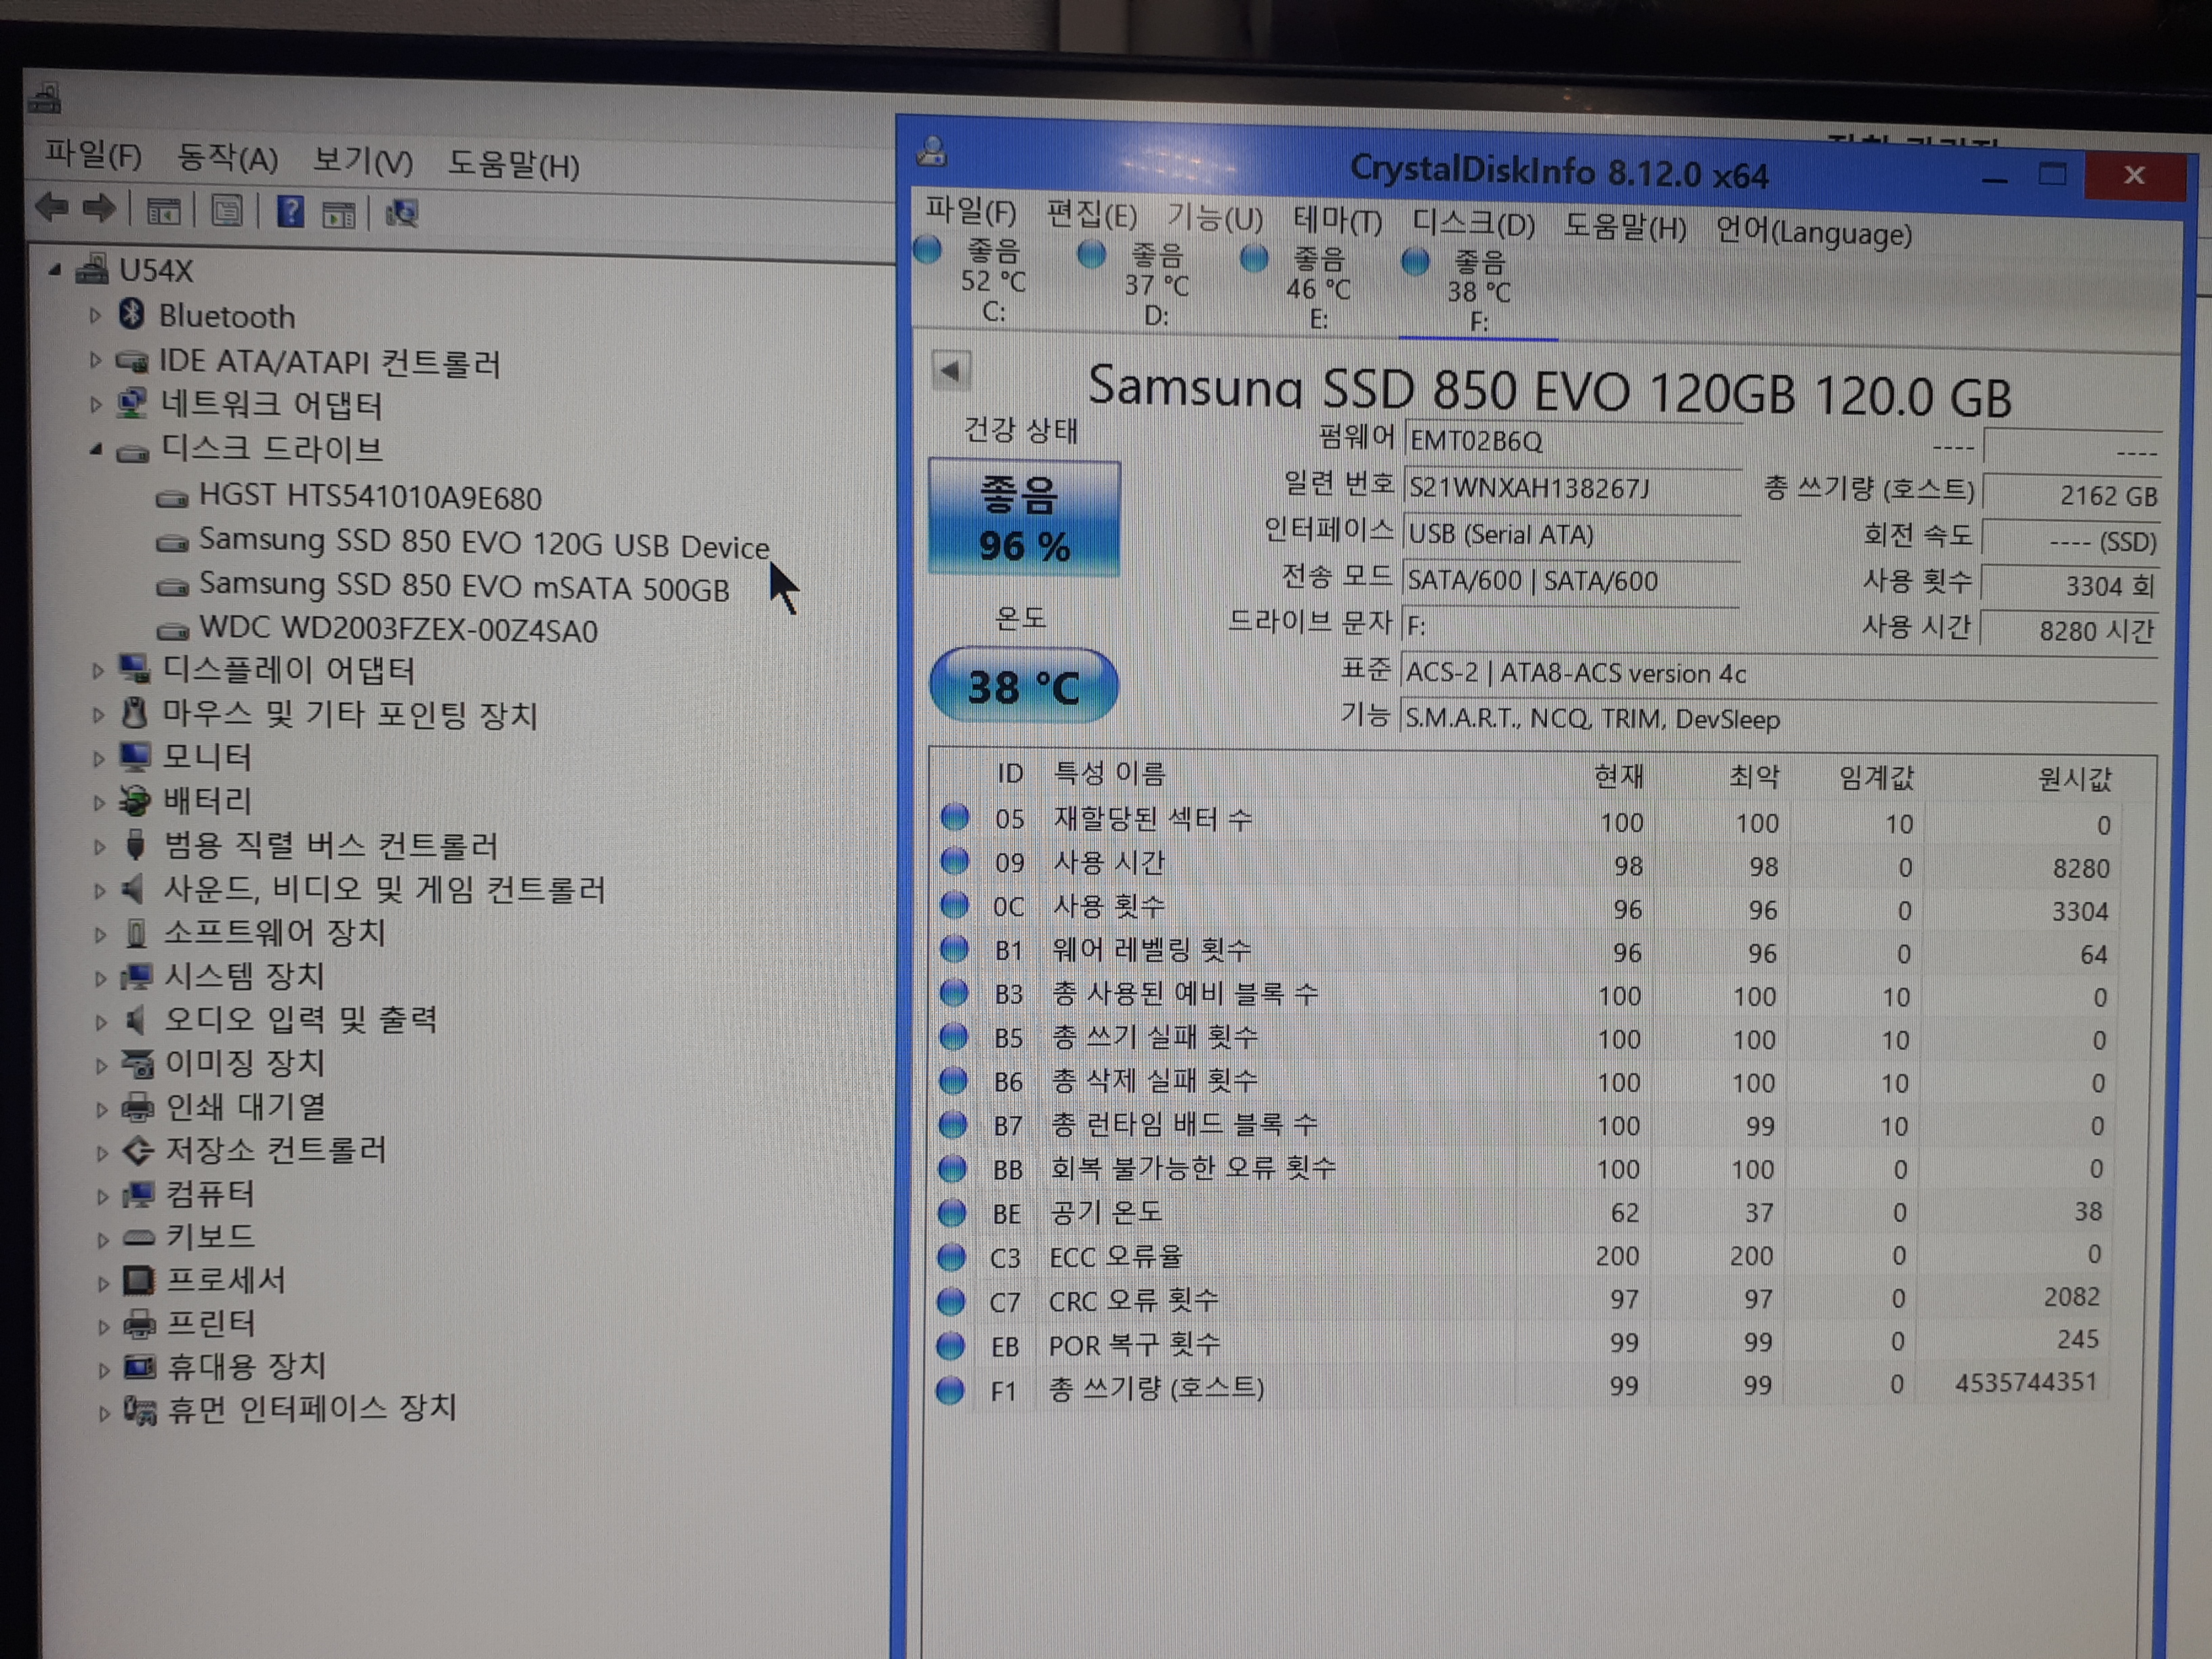Expand the Bluetooth tree node
Viewport: 2212px width, 1659px height.
(95, 315)
